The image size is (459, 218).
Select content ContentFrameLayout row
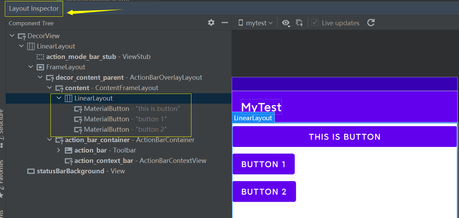pyautogui.click(x=119, y=88)
